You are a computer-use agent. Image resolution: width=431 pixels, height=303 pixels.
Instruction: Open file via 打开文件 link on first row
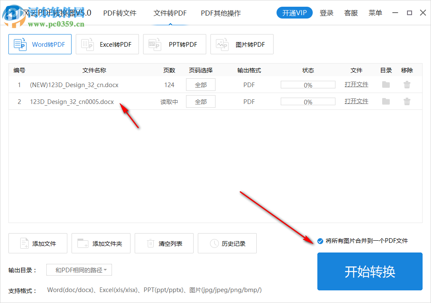(356, 85)
